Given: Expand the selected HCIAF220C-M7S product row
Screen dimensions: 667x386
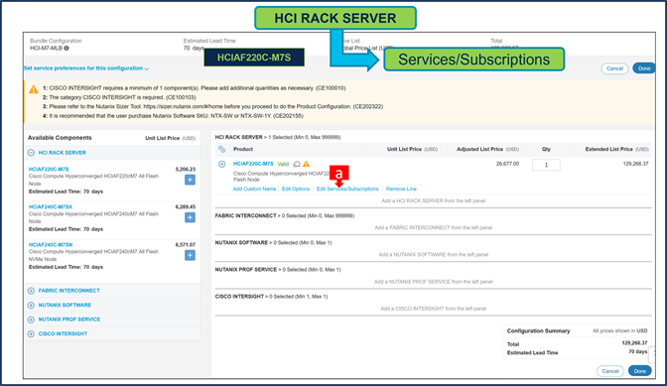Looking at the screenshot, I should [221, 164].
